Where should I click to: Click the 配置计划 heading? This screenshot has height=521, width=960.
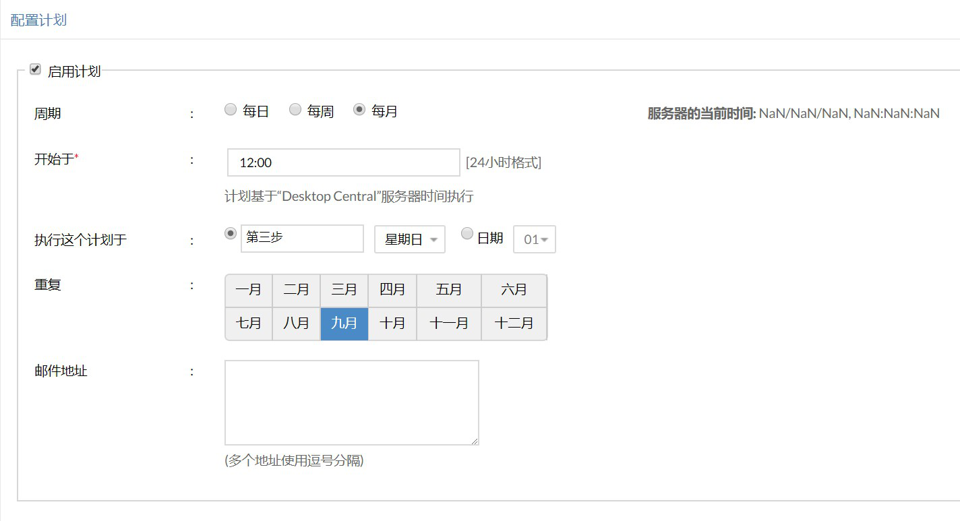pos(38,20)
